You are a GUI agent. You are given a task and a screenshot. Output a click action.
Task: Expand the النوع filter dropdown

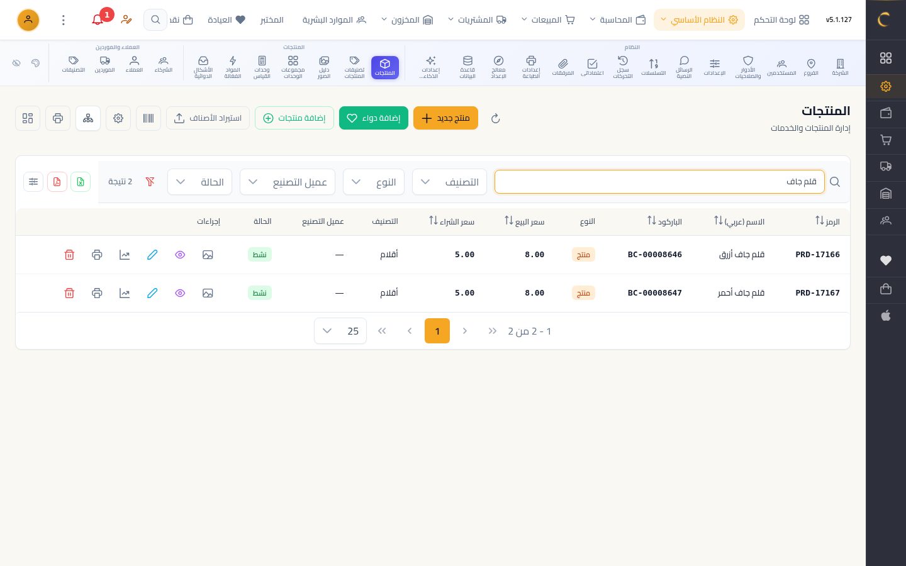pyautogui.click(x=374, y=182)
